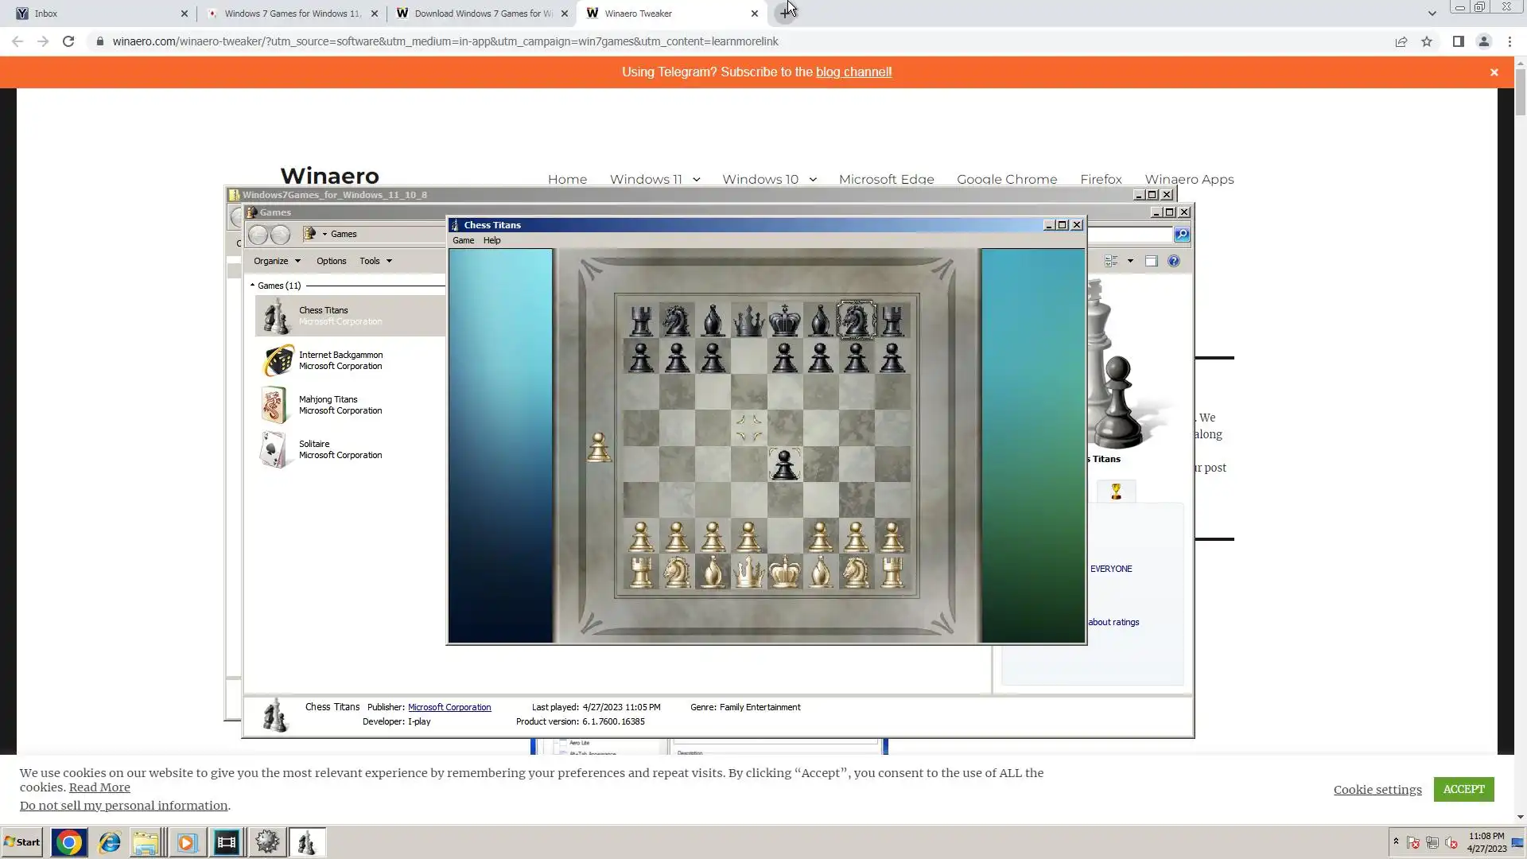Image resolution: width=1527 pixels, height=859 pixels.
Task: Select the white queen chess piece
Action: (748, 572)
